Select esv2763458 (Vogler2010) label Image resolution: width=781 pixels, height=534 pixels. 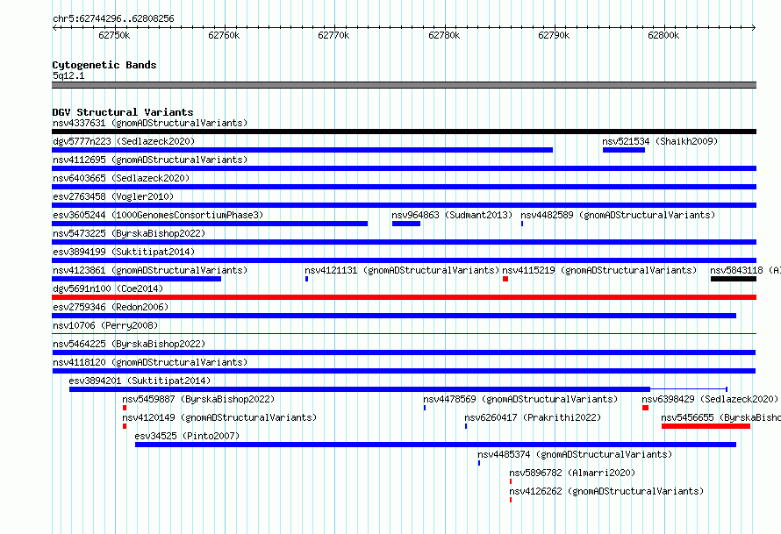click(113, 196)
